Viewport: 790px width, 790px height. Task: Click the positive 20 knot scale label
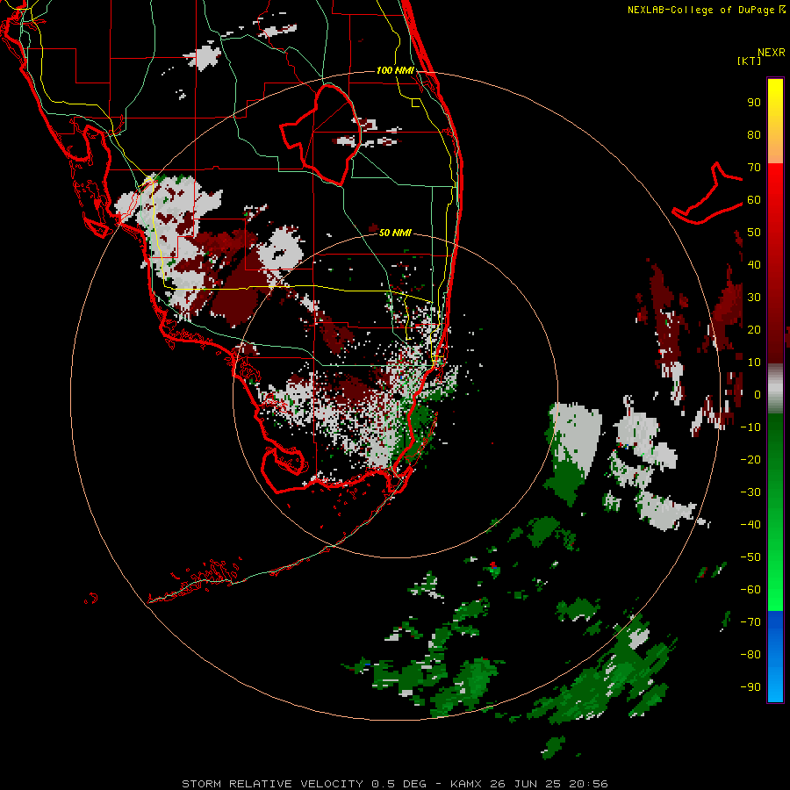point(754,330)
